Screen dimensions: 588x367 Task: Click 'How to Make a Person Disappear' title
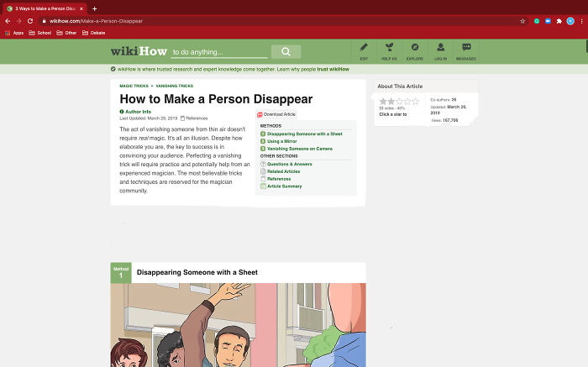tap(216, 99)
